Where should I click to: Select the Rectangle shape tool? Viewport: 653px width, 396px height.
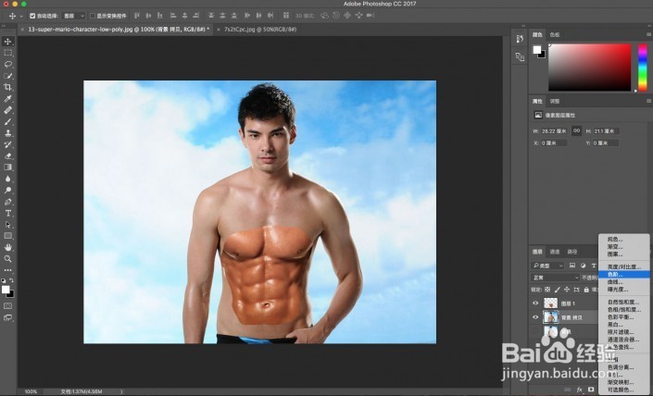pos(8,236)
